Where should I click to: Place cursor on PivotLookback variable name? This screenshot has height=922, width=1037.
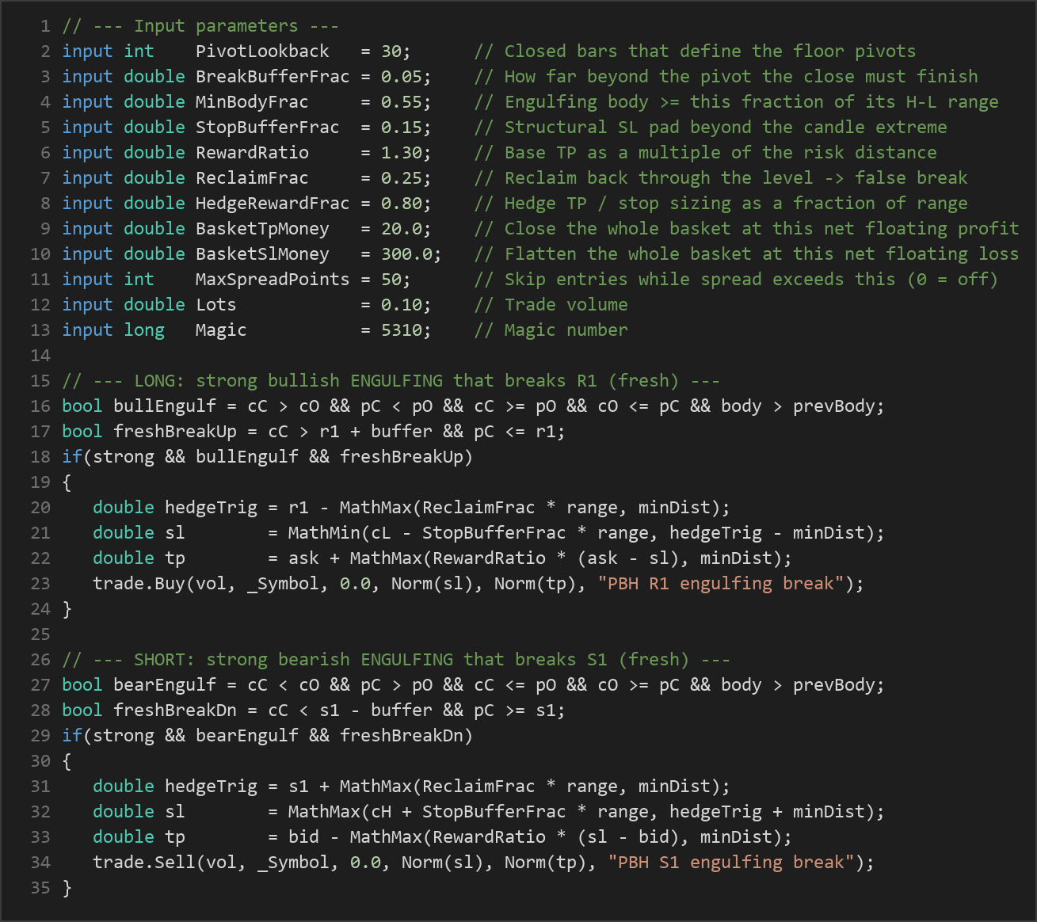[x=262, y=51]
